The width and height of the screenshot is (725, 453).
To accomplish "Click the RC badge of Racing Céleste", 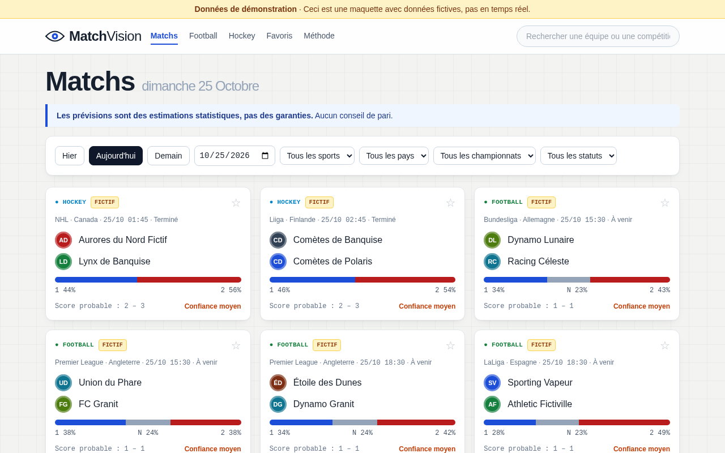I will (x=492, y=262).
